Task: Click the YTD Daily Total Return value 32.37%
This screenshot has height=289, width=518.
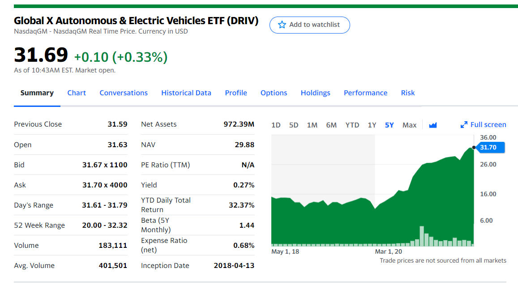Action: click(x=241, y=205)
